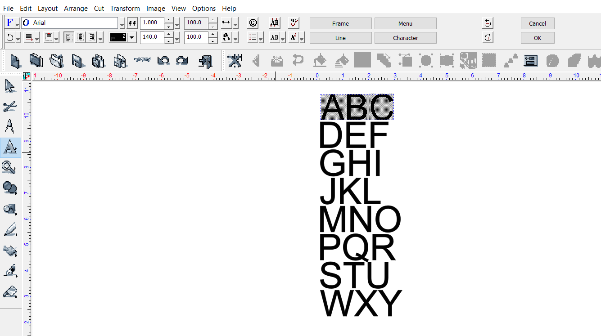The width and height of the screenshot is (601, 336).
Task: Select the scissors cut tool
Action: [10, 106]
